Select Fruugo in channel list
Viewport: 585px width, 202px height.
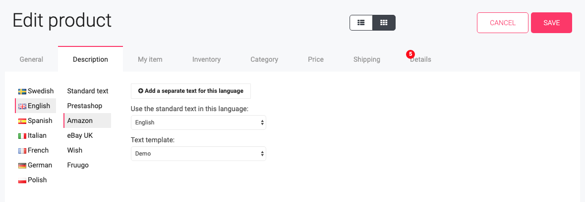78,165
